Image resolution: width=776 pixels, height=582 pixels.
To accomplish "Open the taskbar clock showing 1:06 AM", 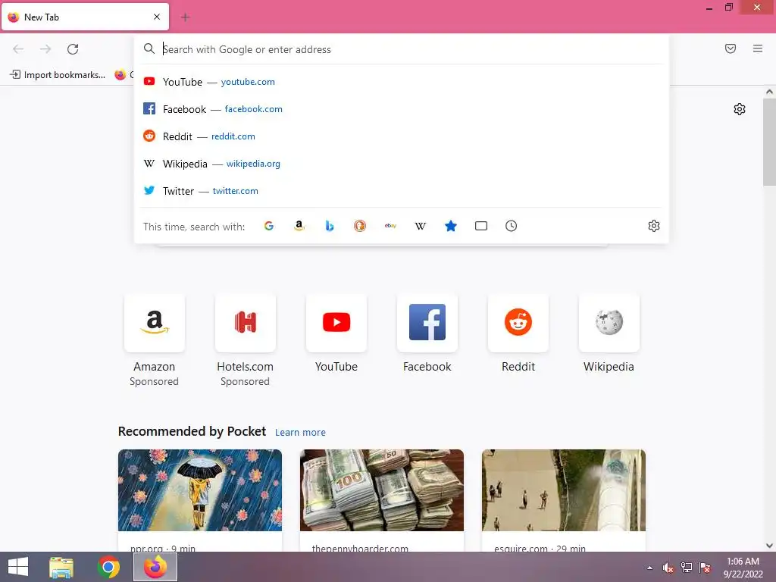I will point(743,568).
